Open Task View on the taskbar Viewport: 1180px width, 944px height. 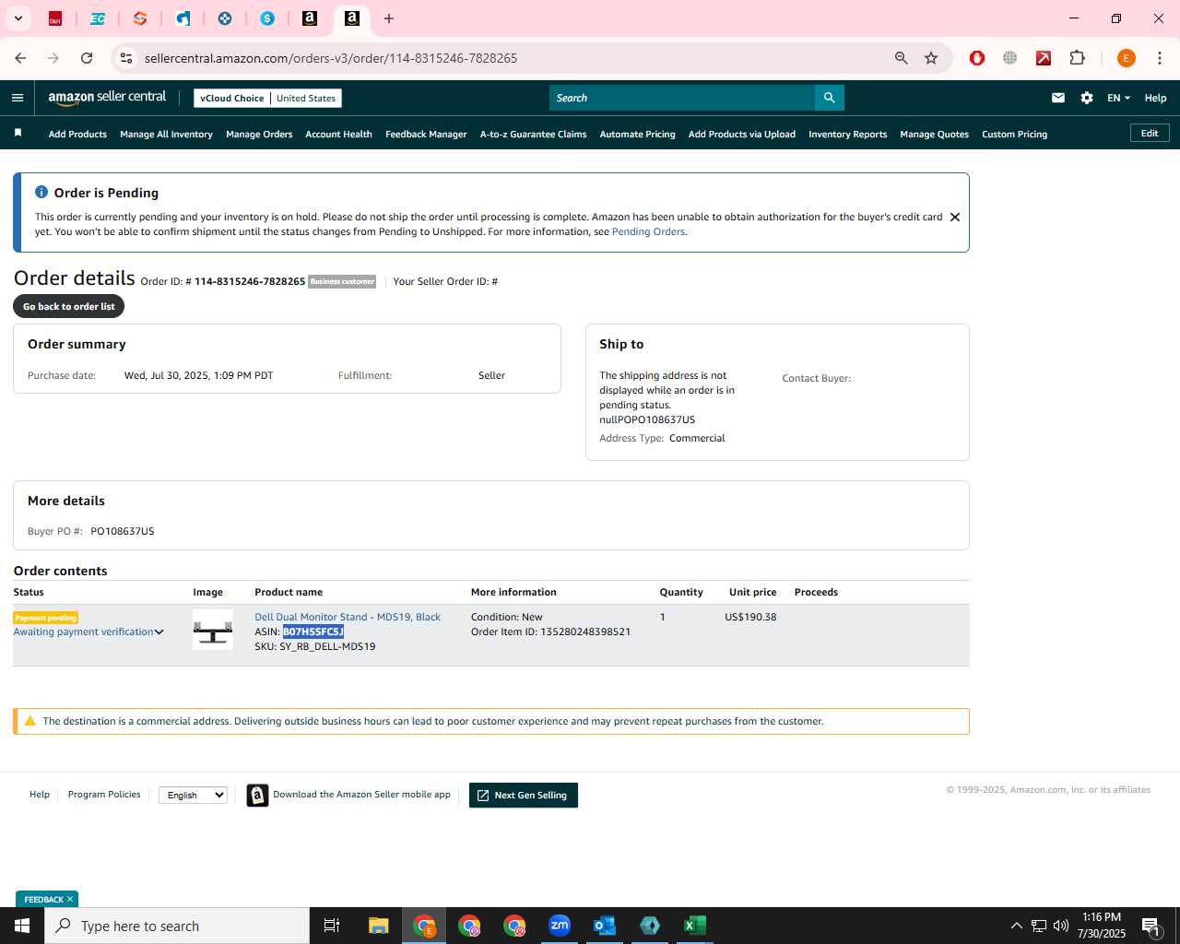pos(332,926)
